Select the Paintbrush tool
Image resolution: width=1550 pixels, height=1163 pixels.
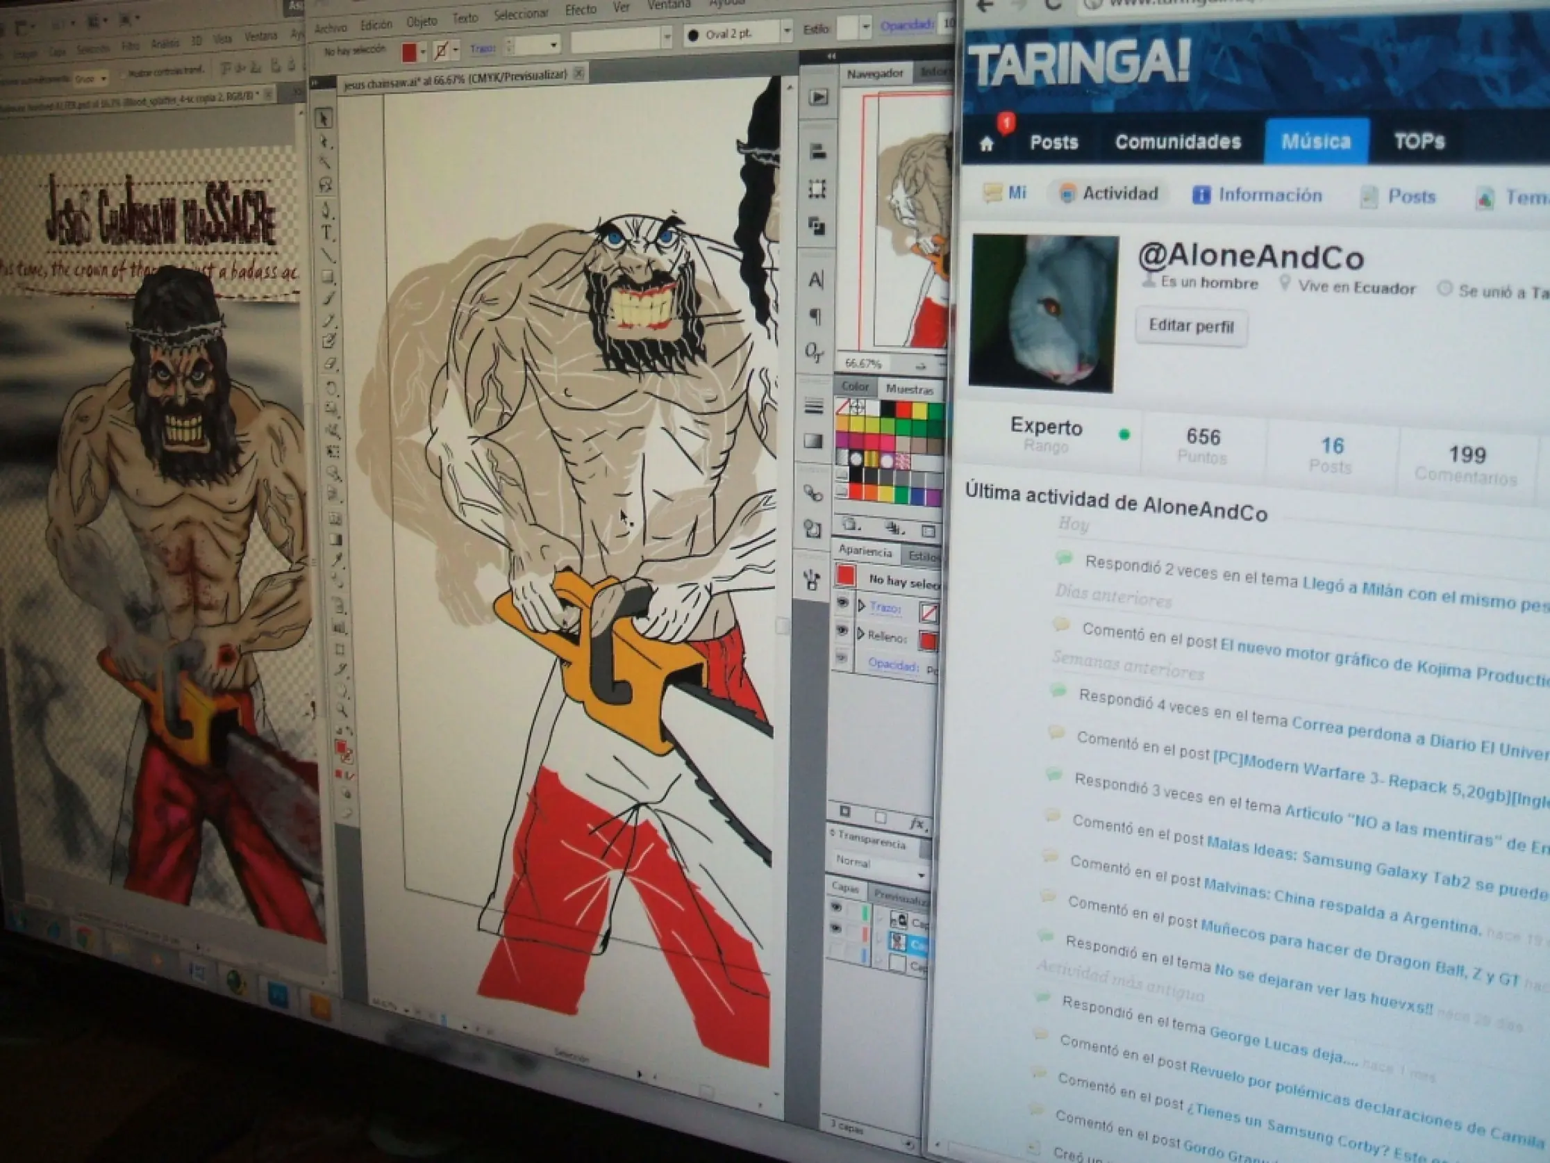point(328,298)
